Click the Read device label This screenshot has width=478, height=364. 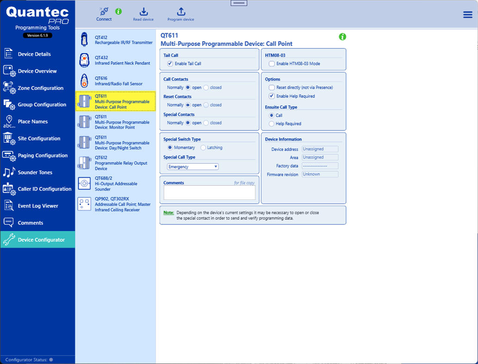click(143, 19)
